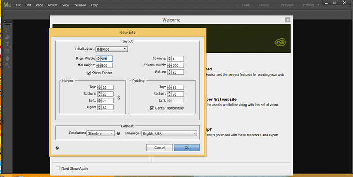Viewport: 353px width, 177px height.
Task: Click the Padding Bottom stepper arrows
Action: [169, 94]
